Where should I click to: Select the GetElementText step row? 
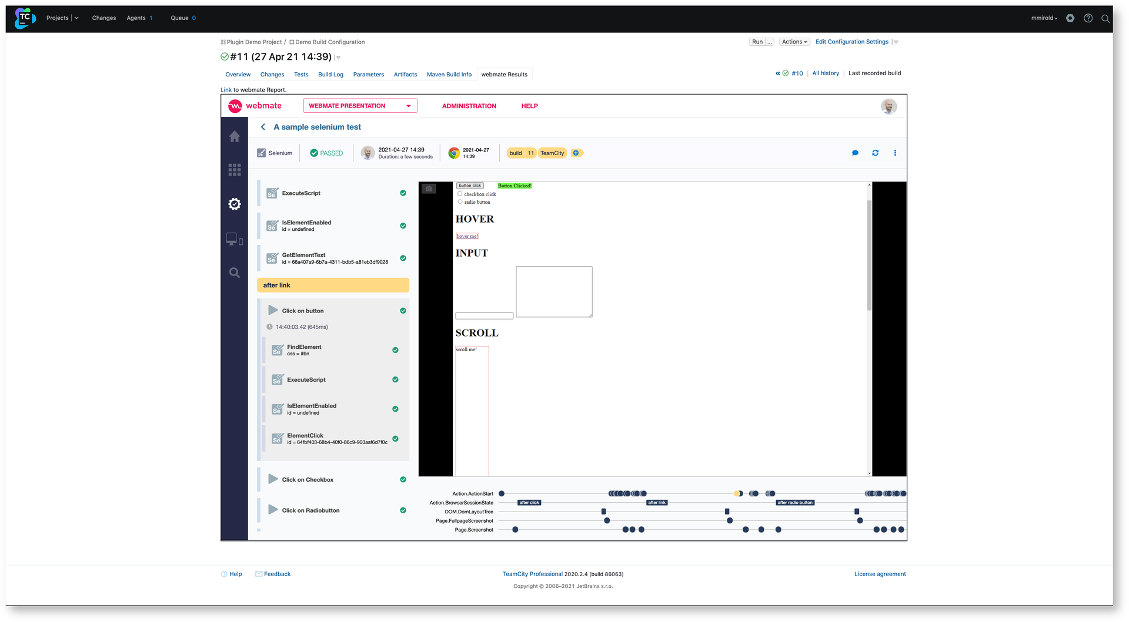tap(333, 258)
